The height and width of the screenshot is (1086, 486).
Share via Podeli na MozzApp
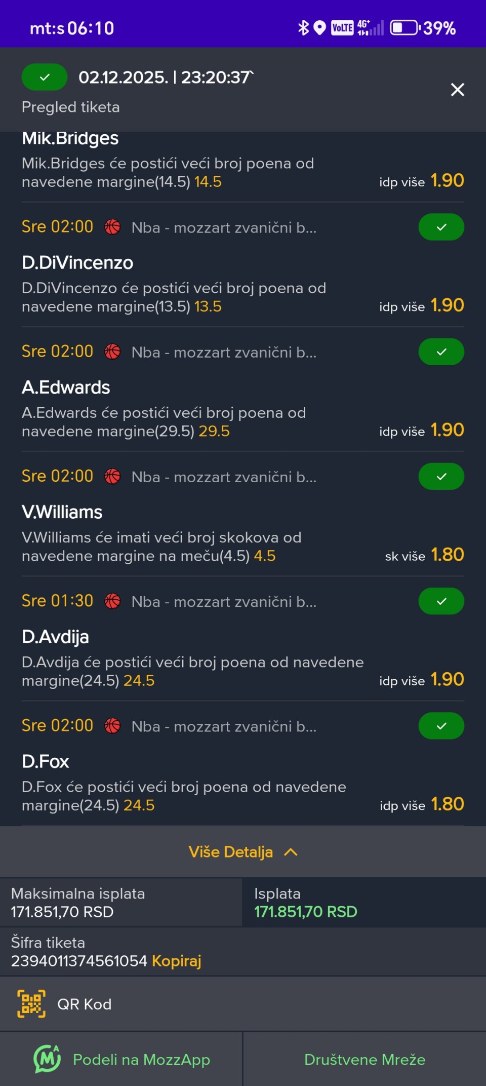141,1059
